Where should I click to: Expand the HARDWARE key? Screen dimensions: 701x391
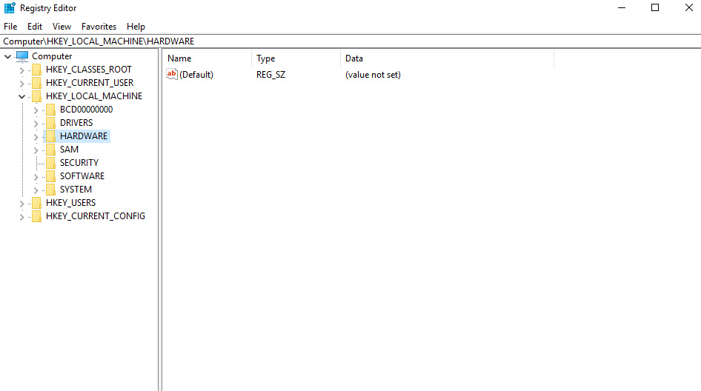36,137
